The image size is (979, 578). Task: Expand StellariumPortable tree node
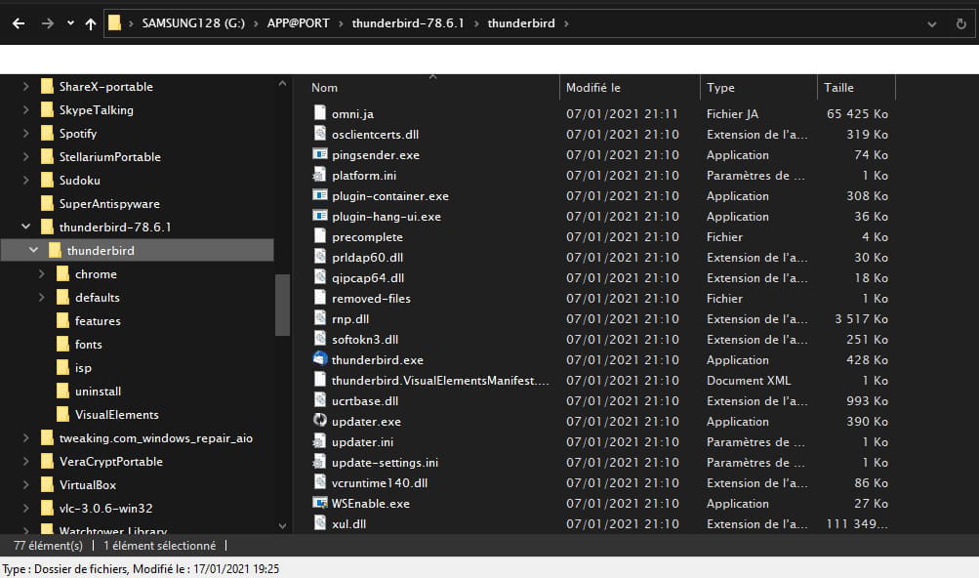[x=25, y=157]
